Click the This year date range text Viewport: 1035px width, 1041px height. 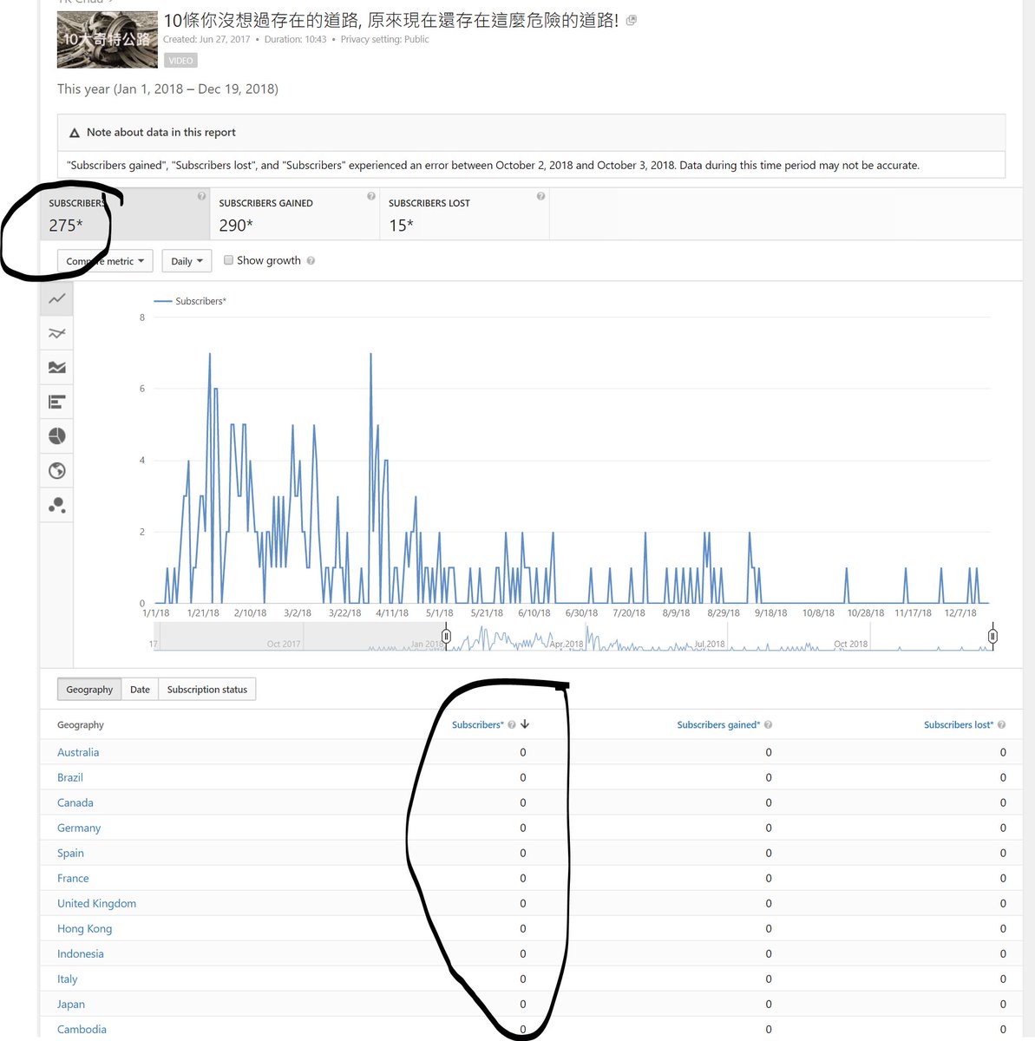click(x=167, y=88)
